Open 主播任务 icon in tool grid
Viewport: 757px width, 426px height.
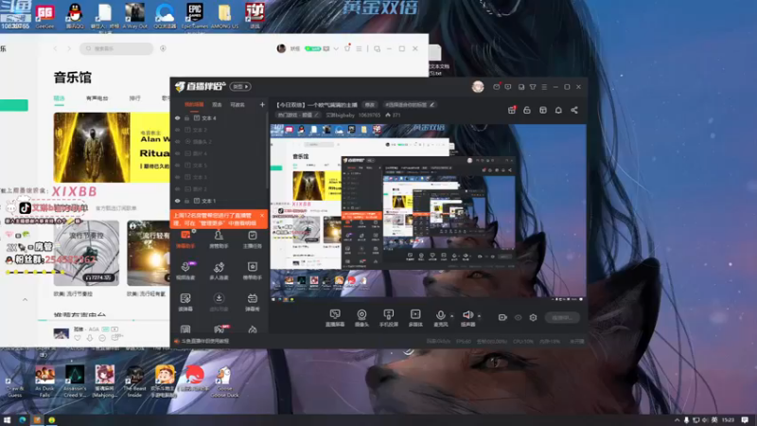pyautogui.click(x=252, y=240)
